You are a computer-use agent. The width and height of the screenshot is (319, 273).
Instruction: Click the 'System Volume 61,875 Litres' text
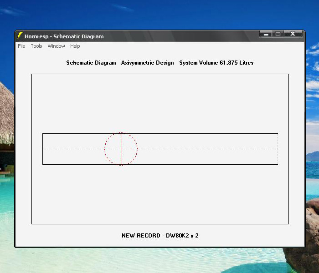(x=216, y=63)
